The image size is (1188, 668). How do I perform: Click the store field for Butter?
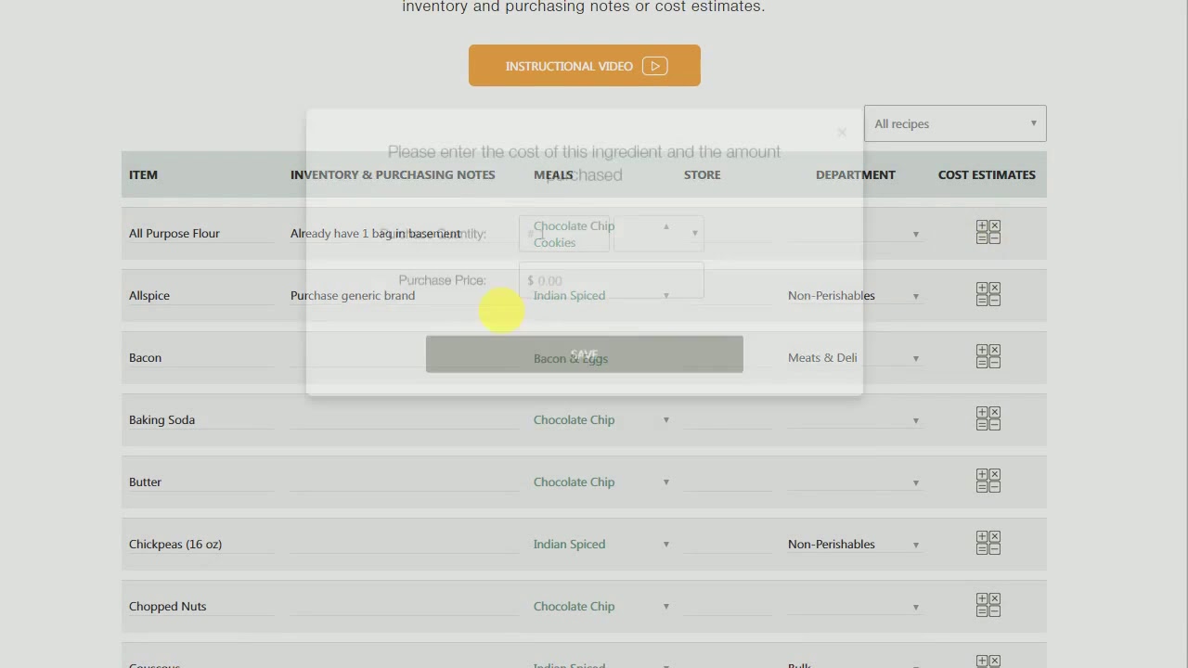[728, 482]
